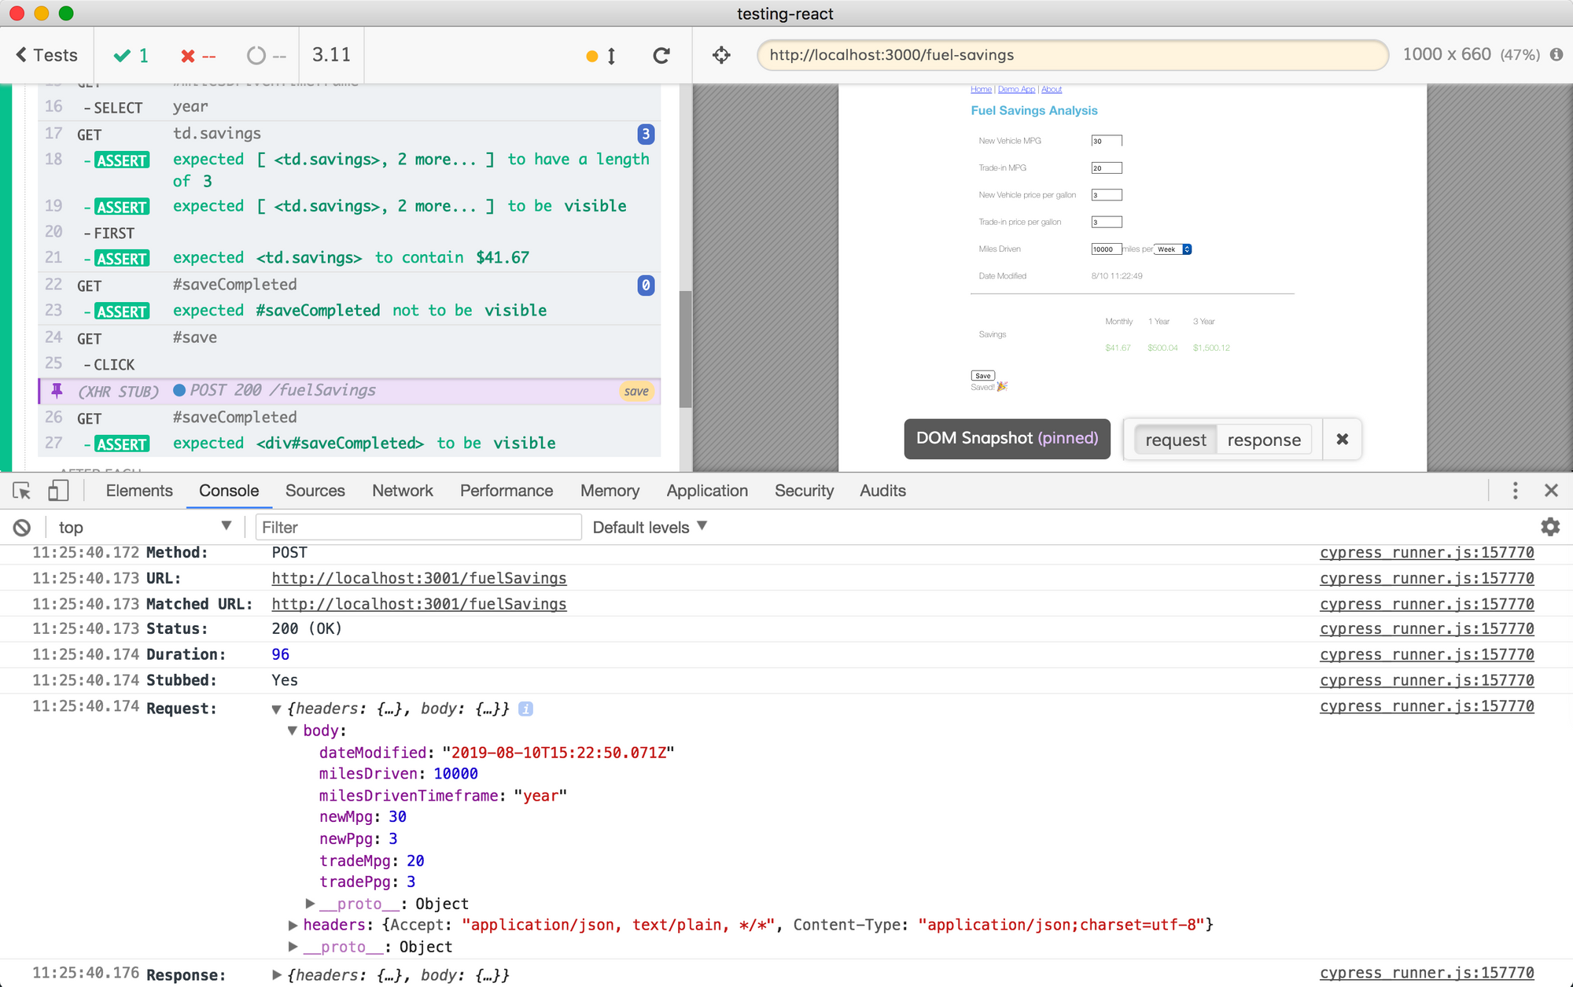Viewport: 1573px width, 987px height.
Task: Toggle auto-scrolling arrow icon
Action: (x=611, y=56)
